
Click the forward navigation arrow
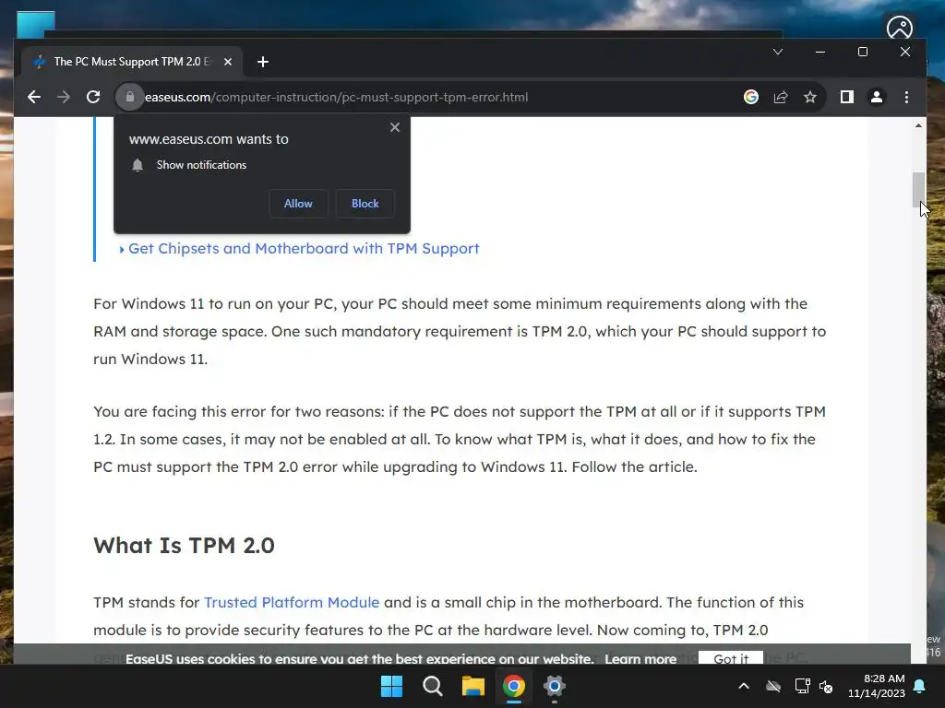click(x=64, y=97)
